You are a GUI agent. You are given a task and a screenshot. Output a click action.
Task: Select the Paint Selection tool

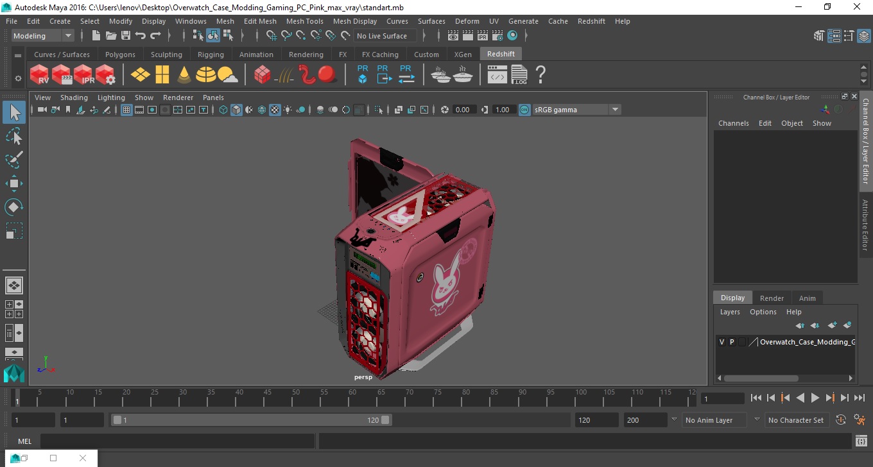point(14,160)
